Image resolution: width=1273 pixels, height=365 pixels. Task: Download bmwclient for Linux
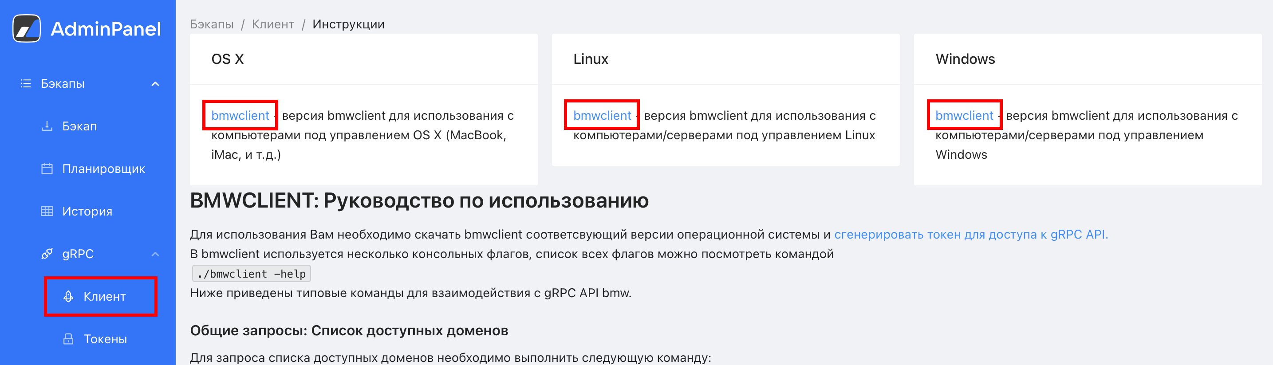[x=602, y=116]
